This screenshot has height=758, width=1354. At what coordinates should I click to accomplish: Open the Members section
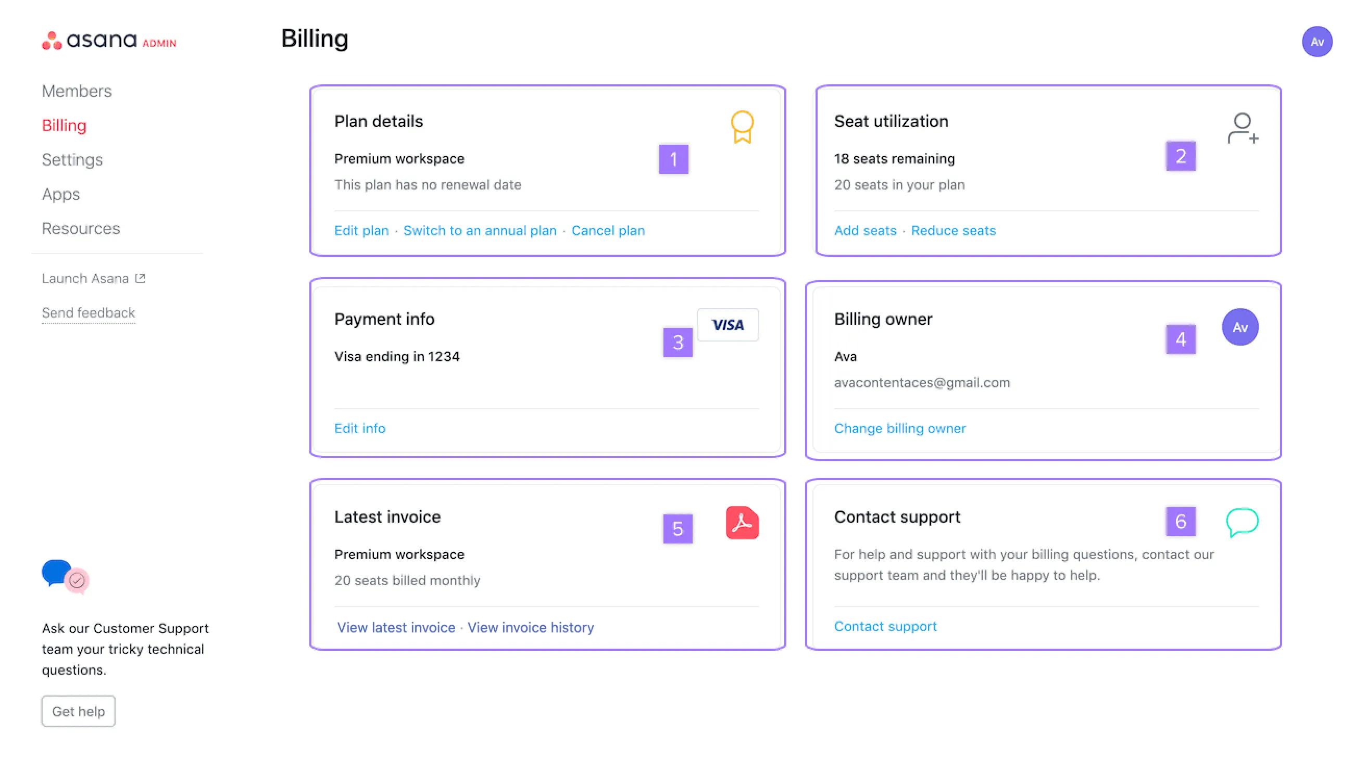click(77, 91)
